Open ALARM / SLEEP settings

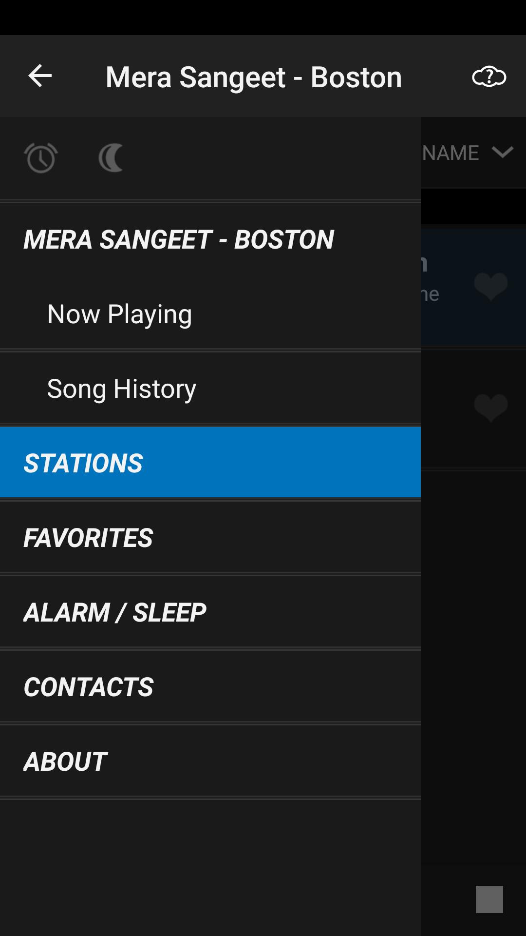click(x=115, y=612)
